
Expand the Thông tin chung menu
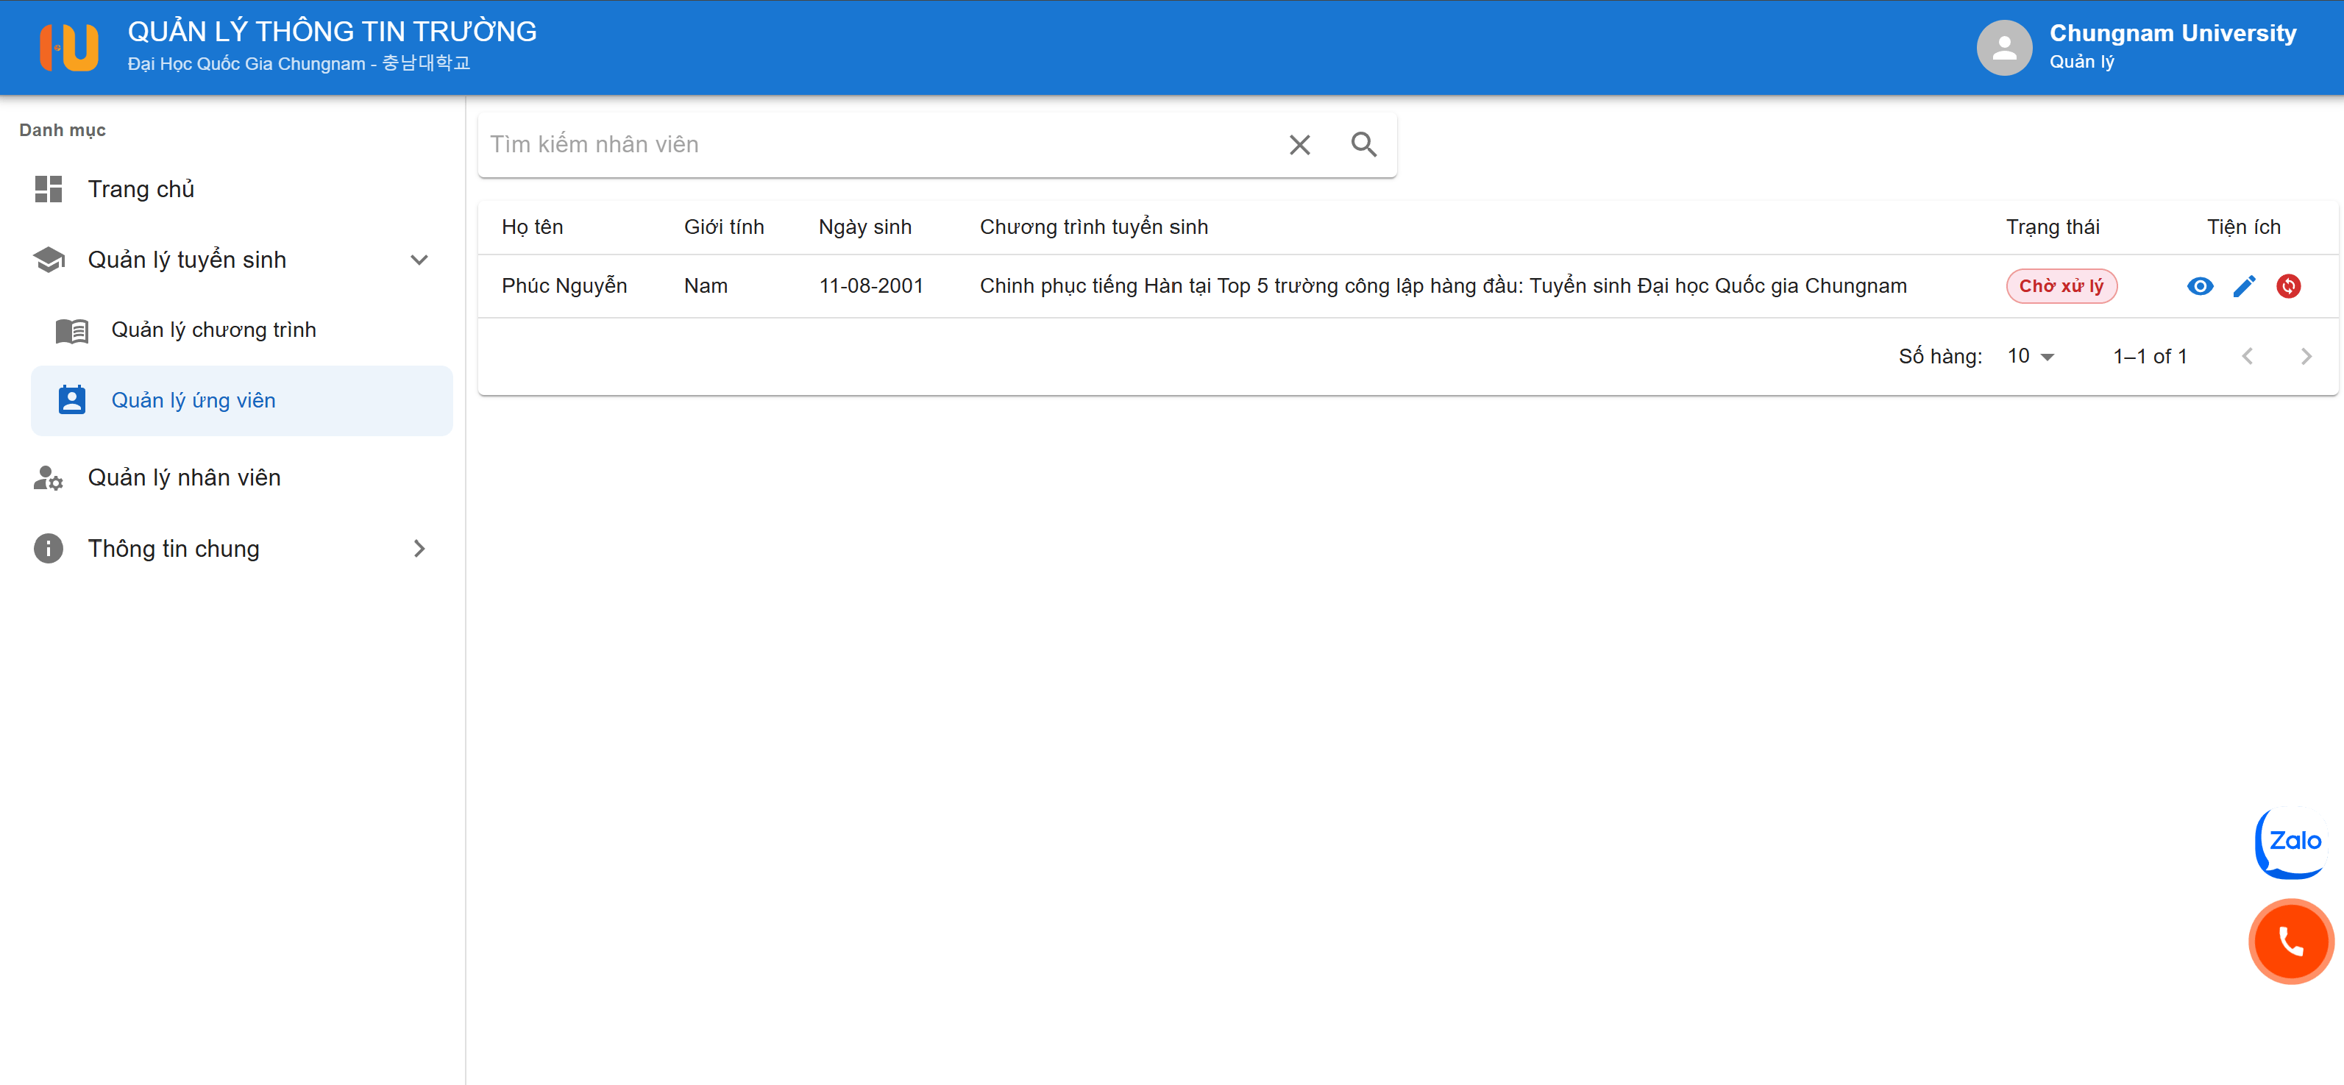tap(419, 549)
